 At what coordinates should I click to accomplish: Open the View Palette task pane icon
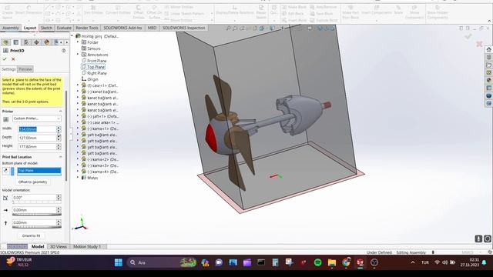[488, 72]
